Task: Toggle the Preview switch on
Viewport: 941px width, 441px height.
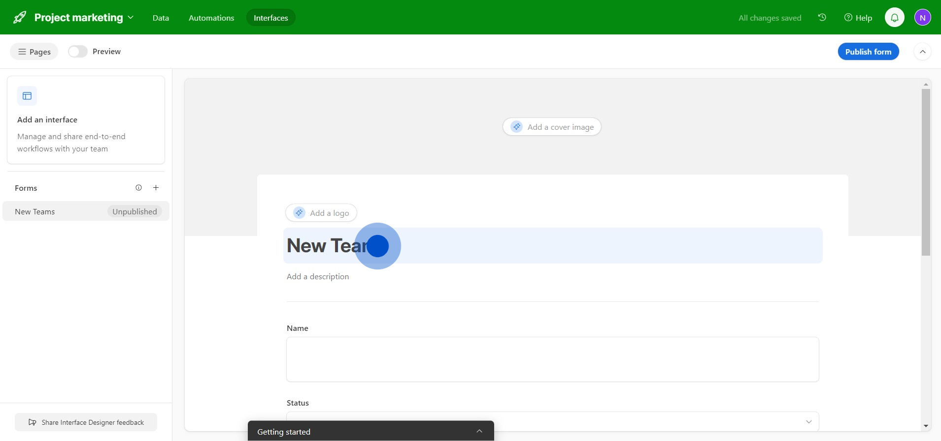Action: coord(78,52)
